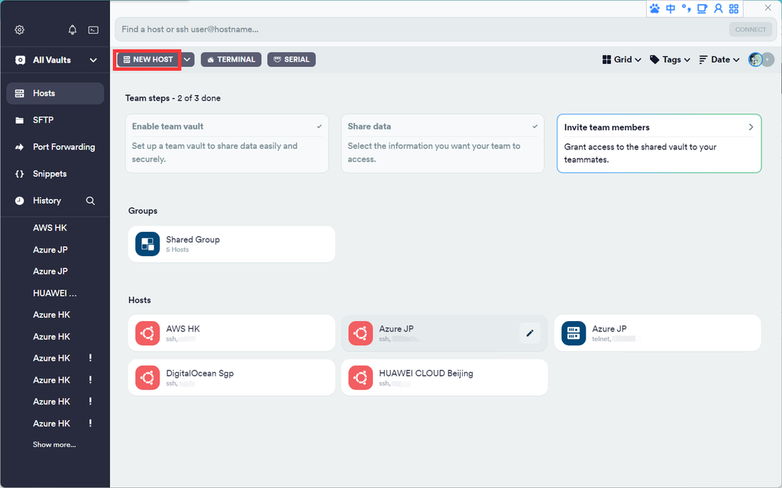The width and height of the screenshot is (782, 488).
Task: Click the paw icon in the input method bar
Action: (x=654, y=8)
